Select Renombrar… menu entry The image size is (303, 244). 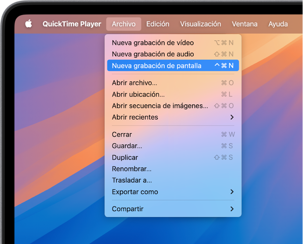tap(173, 169)
